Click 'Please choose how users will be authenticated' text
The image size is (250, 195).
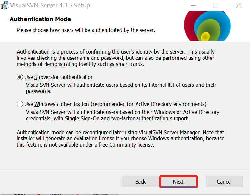pyautogui.click(x=86, y=30)
